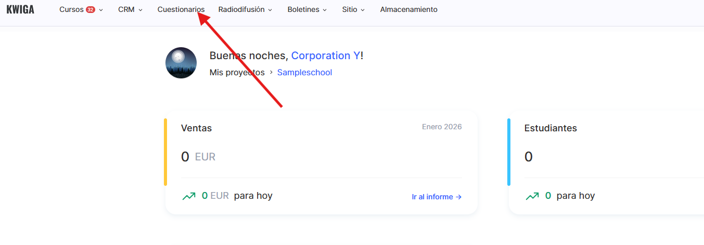Expand the Cursos dropdown arrow

[x=101, y=10]
